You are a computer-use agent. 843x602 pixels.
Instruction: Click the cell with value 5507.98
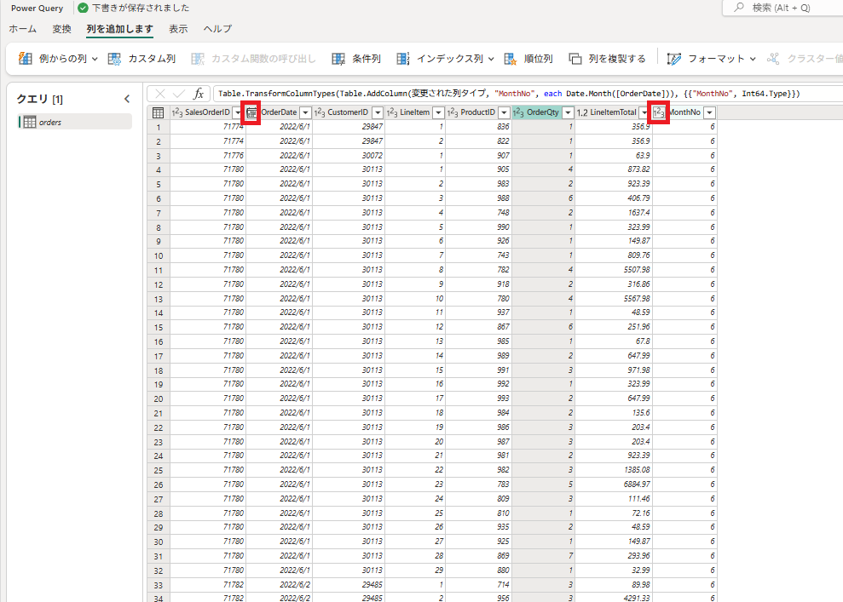[x=614, y=270]
